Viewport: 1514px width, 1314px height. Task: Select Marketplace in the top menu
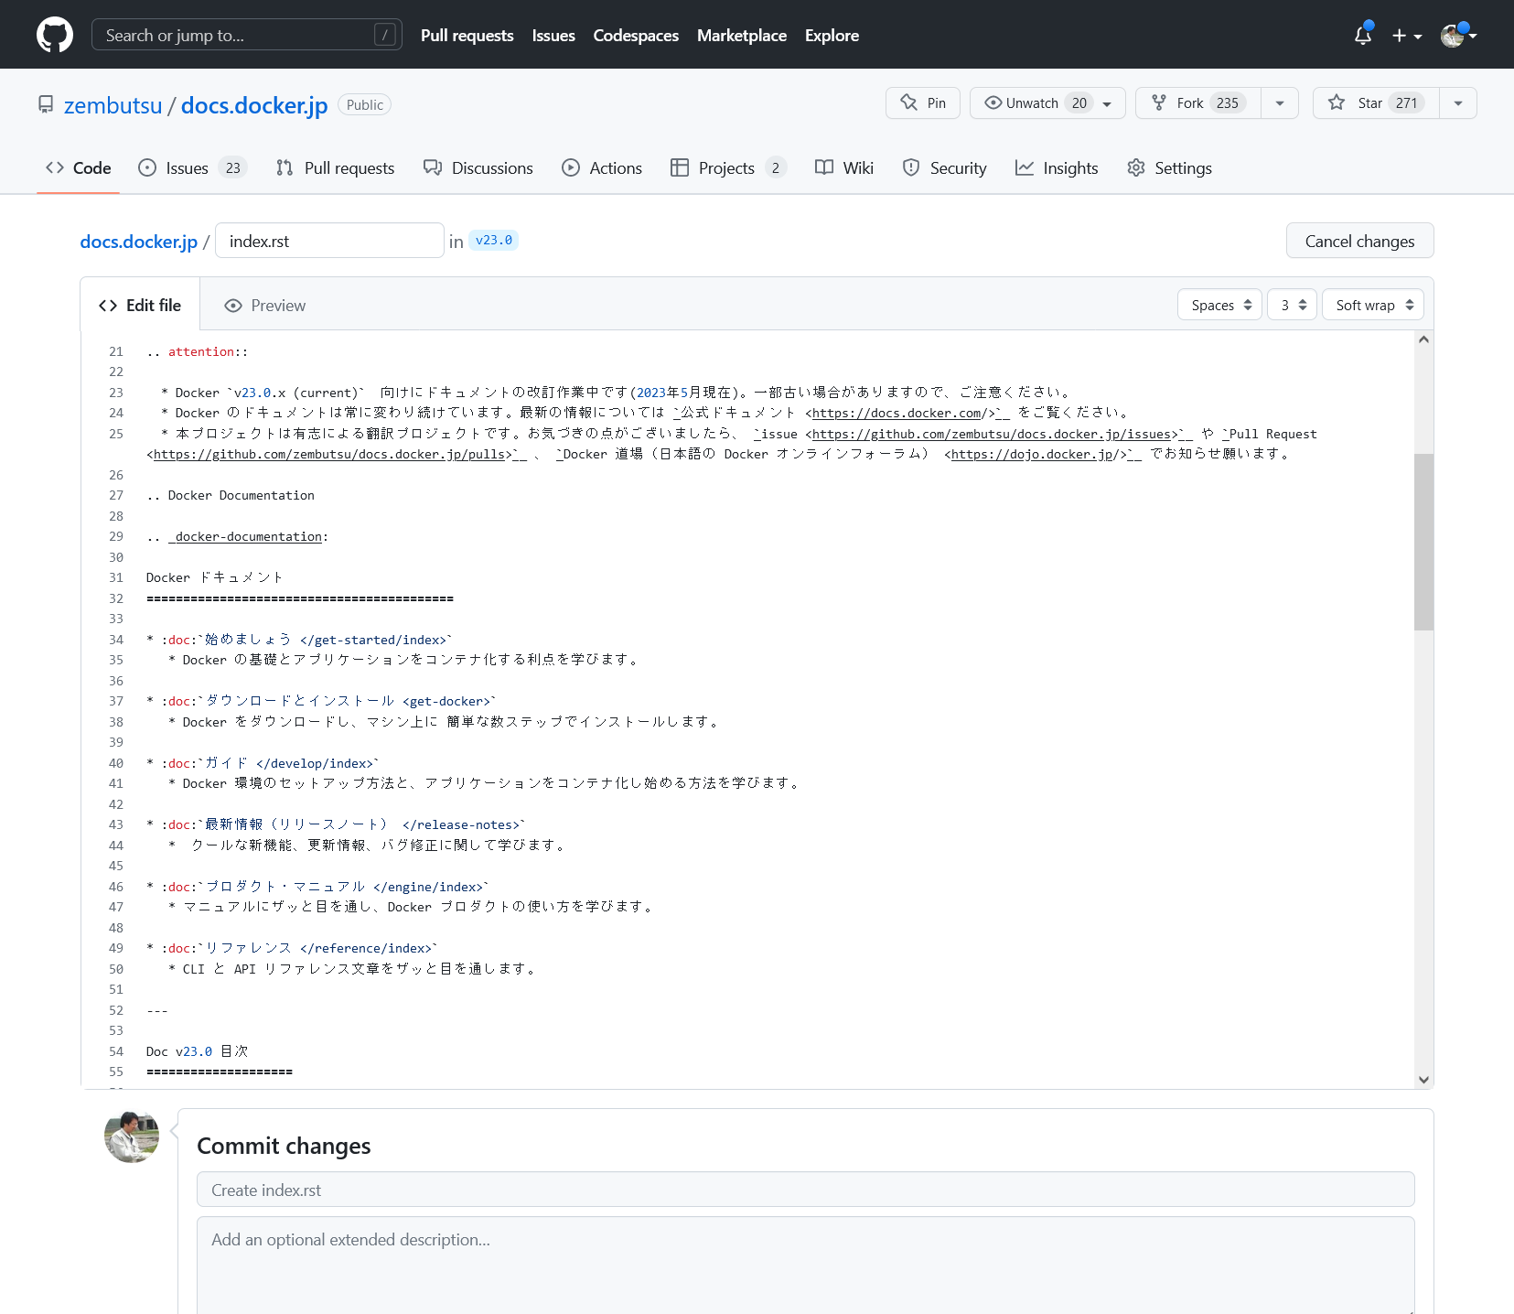point(741,36)
